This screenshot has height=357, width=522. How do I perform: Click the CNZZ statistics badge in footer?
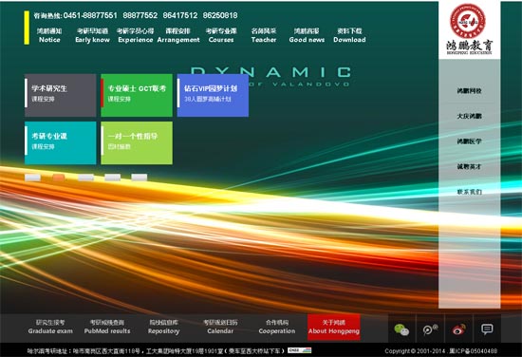[x=300, y=350]
